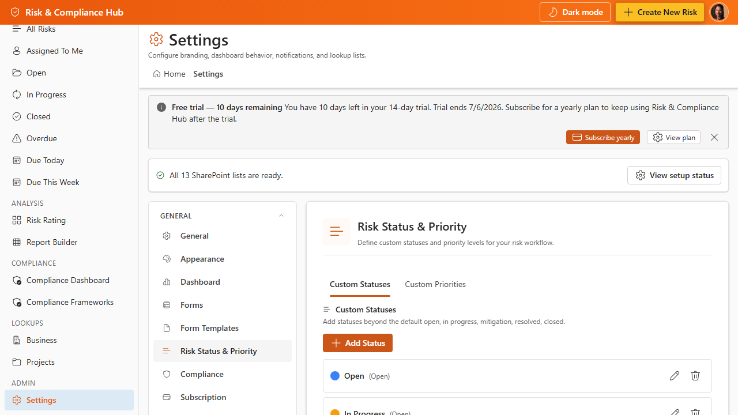Image resolution: width=738 pixels, height=415 pixels.
Task: Click the Risk Rating grid icon
Action: [17, 220]
